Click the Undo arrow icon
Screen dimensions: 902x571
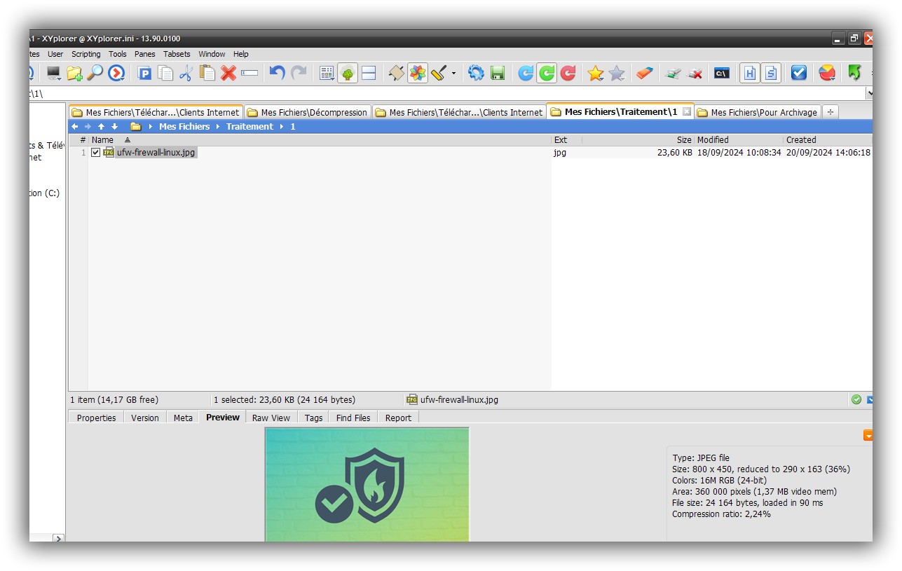[x=278, y=73]
